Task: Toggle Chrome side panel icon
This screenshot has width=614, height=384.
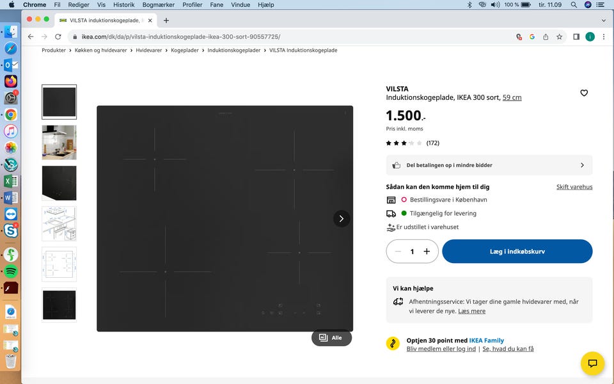Action: [x=576, y=37]
